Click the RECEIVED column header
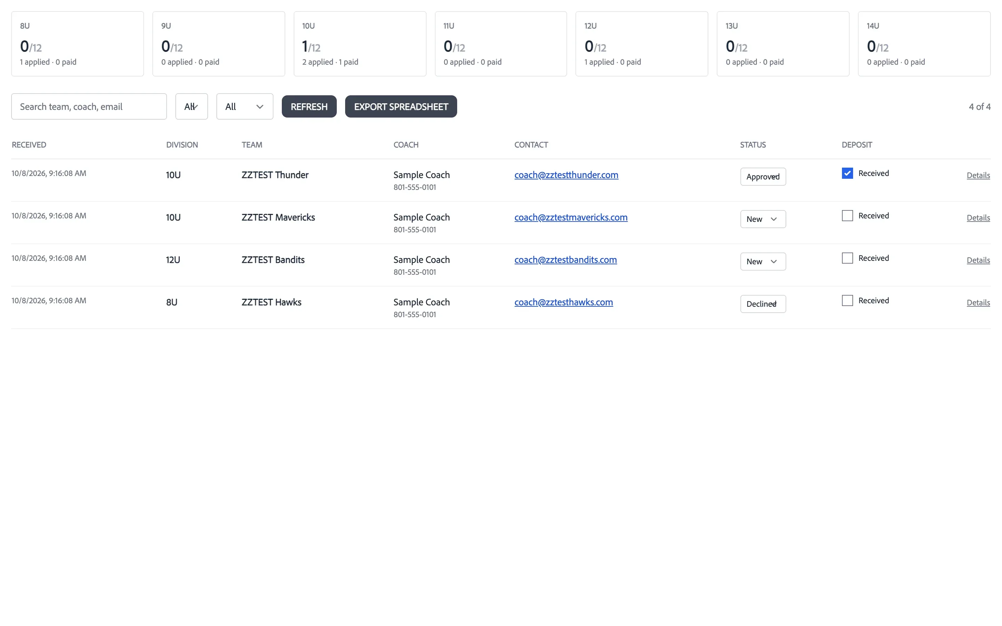Screen dimensions: 1002x626 (29, 145)
